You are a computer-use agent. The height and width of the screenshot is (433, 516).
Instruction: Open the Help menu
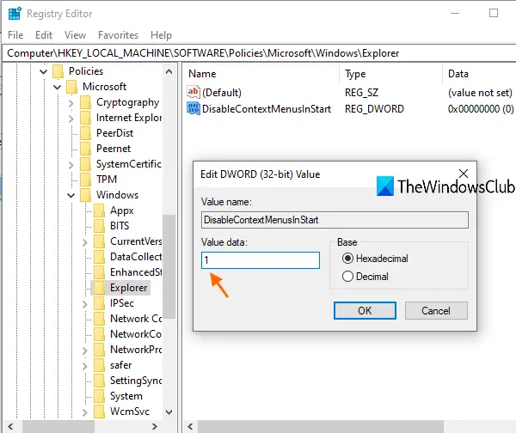162,35
